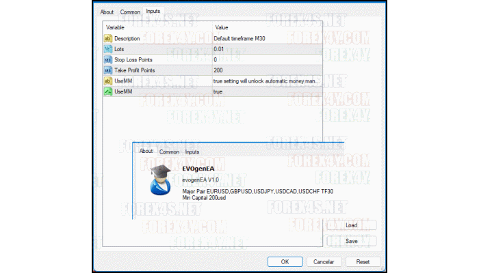Click the Cancelar button
Image resolution: width=479 pixels, height=273 pixels.
(x=324, y=261)
